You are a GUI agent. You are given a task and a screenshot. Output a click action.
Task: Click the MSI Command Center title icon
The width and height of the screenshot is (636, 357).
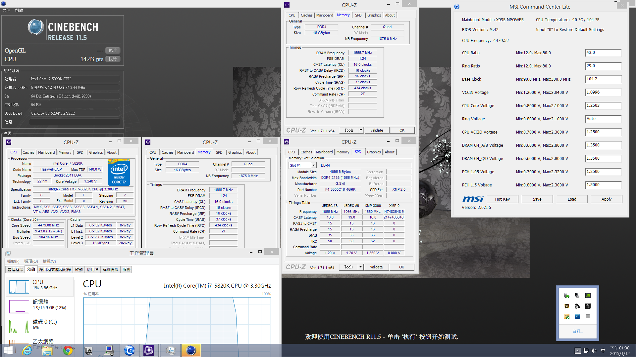tap(457, 7)
